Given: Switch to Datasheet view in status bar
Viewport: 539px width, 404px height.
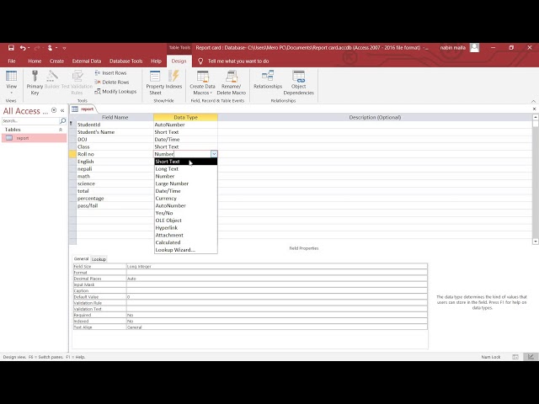Looking at the screenshot, I should tap(515, 357).
